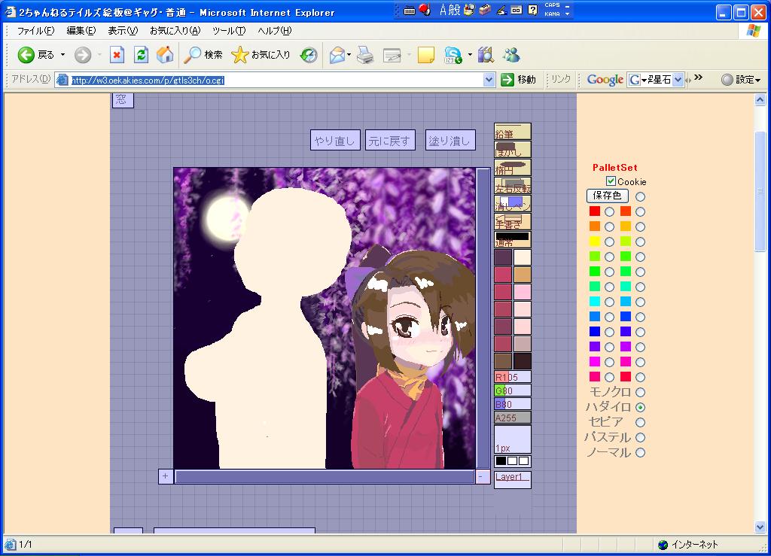Click the Home page icon
This screenshot has height=556, width=771.
pyautogui.click(x=165, y=54)
